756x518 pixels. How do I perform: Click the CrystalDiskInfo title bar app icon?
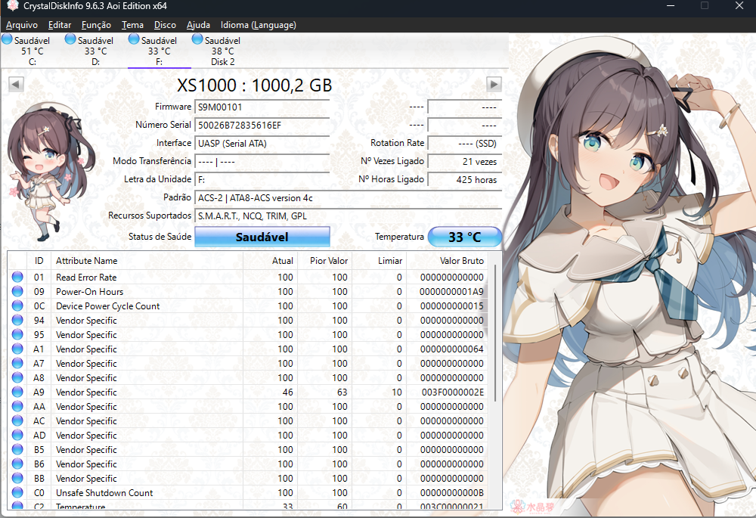click(12, 6)
